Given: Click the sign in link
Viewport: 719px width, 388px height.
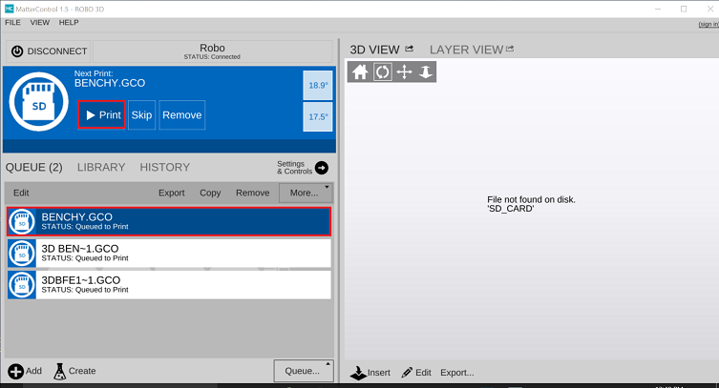Looking at the screenshot, I should 708,24.
